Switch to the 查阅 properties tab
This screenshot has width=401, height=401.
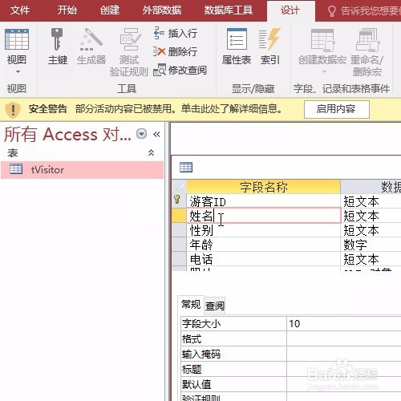tap(215, 306)
